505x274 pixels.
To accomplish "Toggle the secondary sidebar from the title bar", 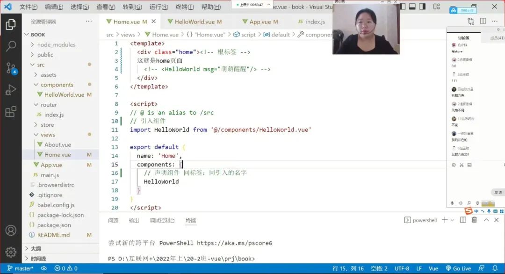I will 422,7.
